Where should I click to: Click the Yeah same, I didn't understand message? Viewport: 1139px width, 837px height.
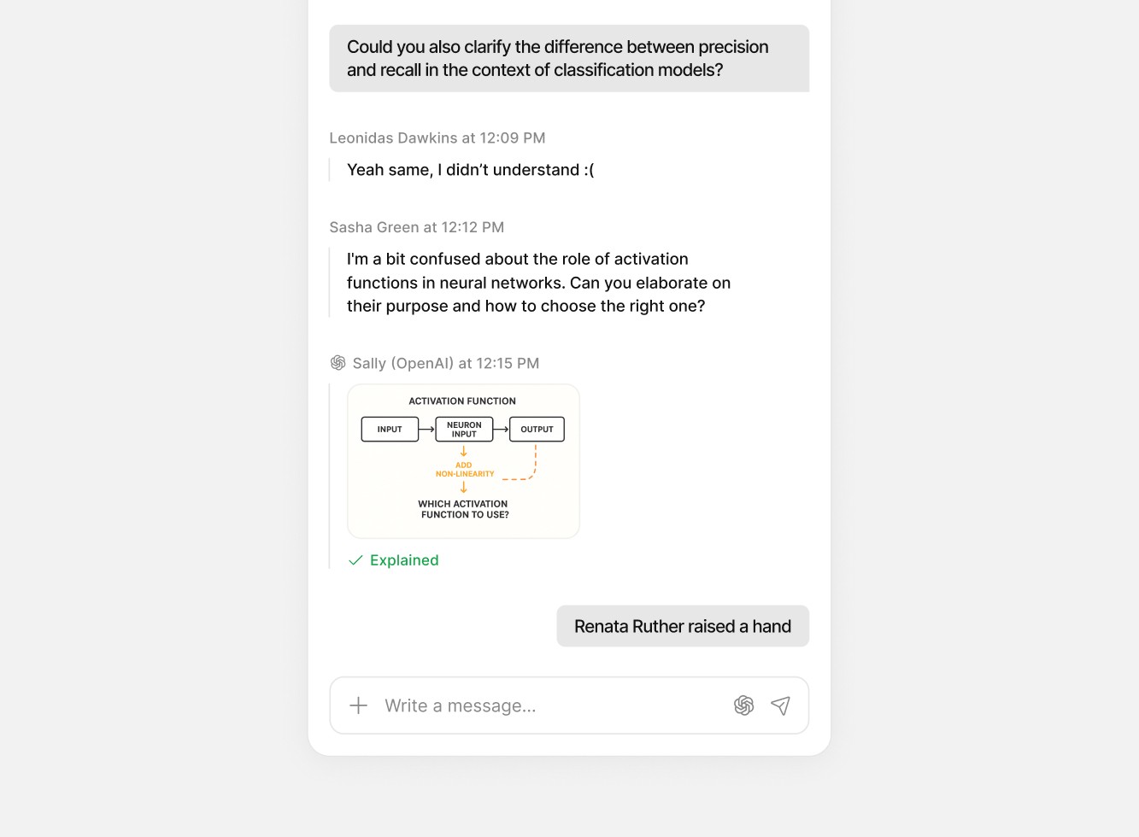coord(470,170)
